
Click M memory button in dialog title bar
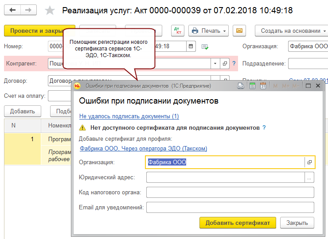(275, 86)
